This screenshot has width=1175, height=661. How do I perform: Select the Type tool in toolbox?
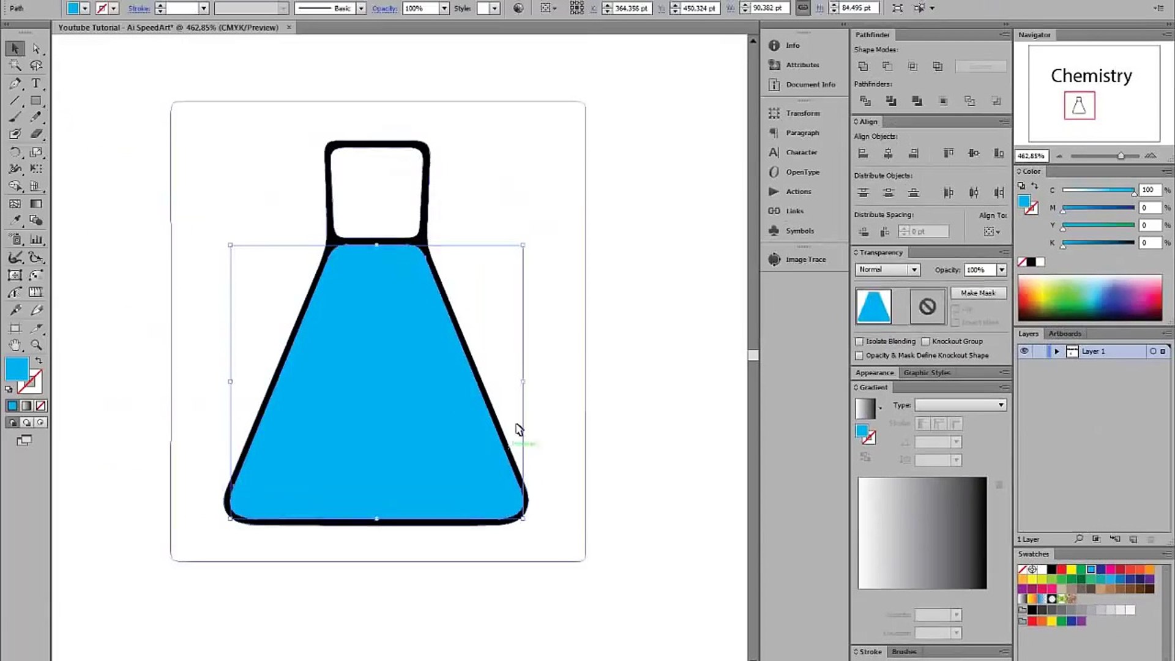[x=36, y=83]
